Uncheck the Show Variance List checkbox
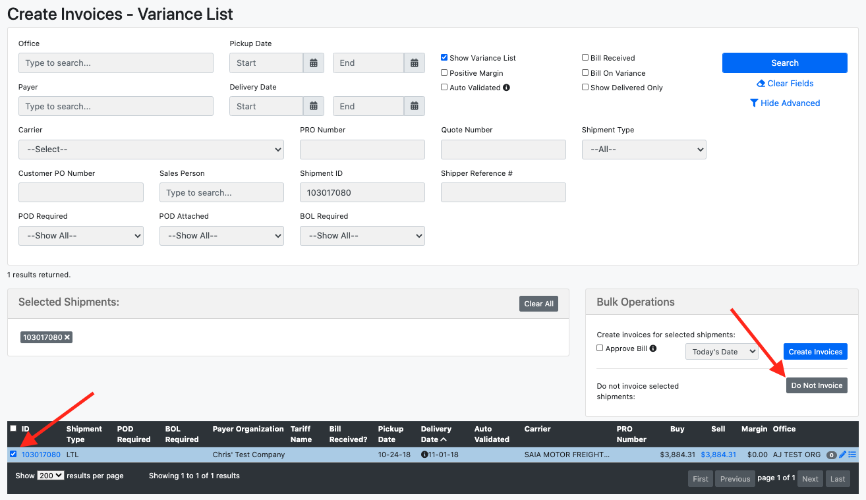 (444, 57)
